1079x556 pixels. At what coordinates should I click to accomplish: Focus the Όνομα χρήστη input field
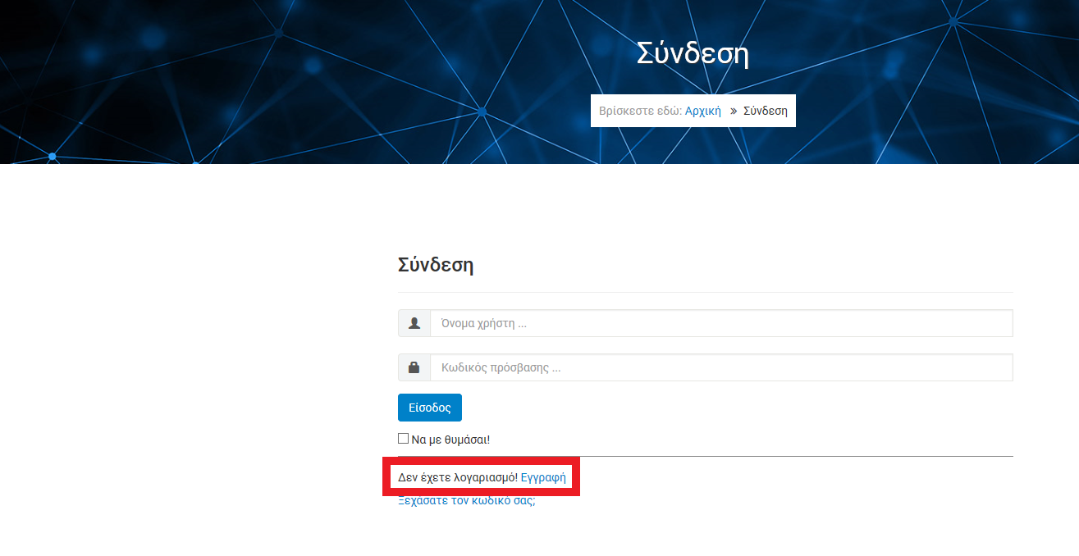tap(720, 323)
